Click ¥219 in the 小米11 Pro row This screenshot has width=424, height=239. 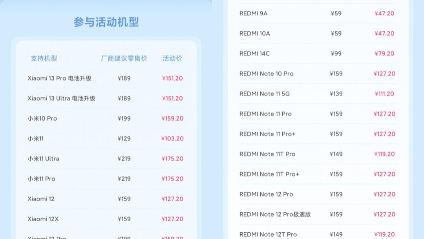124,178
